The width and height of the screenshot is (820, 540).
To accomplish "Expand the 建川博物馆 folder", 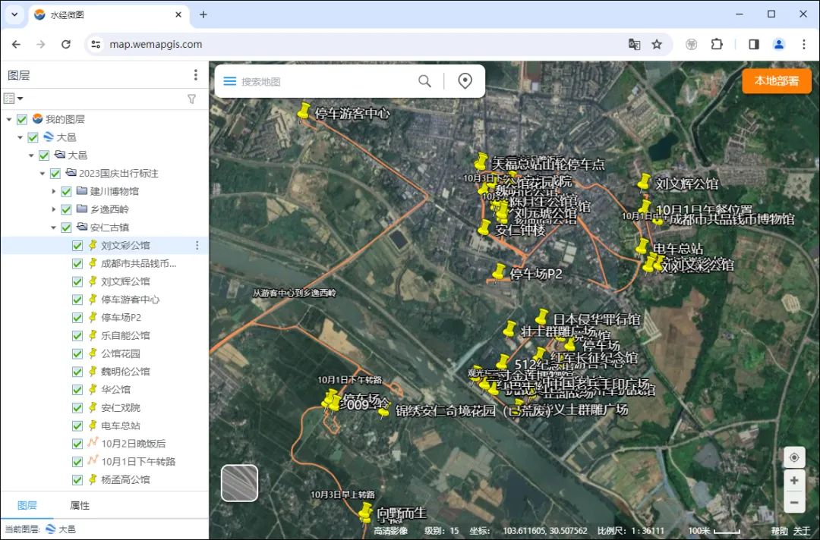I will click(54, 191).
